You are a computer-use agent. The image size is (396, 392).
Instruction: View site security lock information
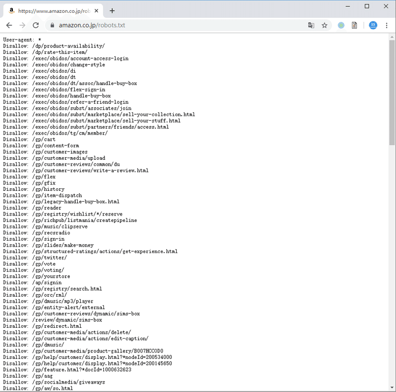pos(52,25)
